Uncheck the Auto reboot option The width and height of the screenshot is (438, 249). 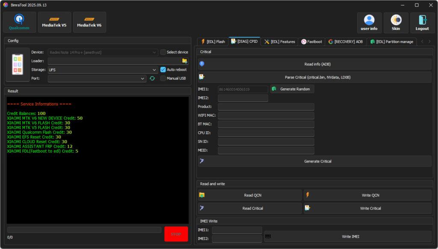point(163,69)
